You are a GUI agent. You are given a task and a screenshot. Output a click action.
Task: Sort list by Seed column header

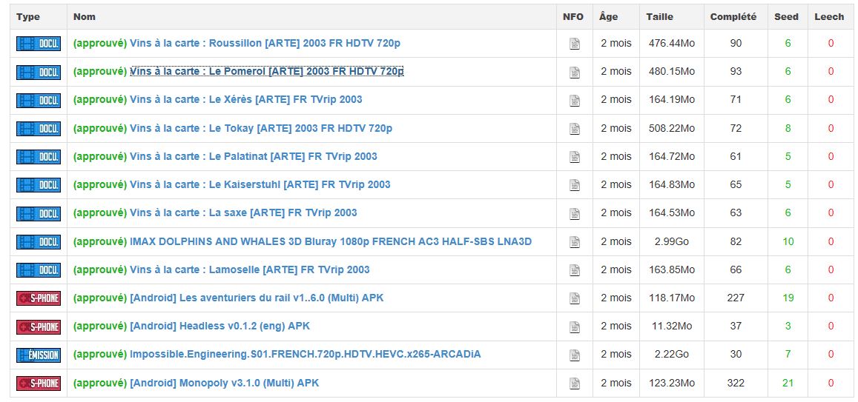(x=786, y=16)
